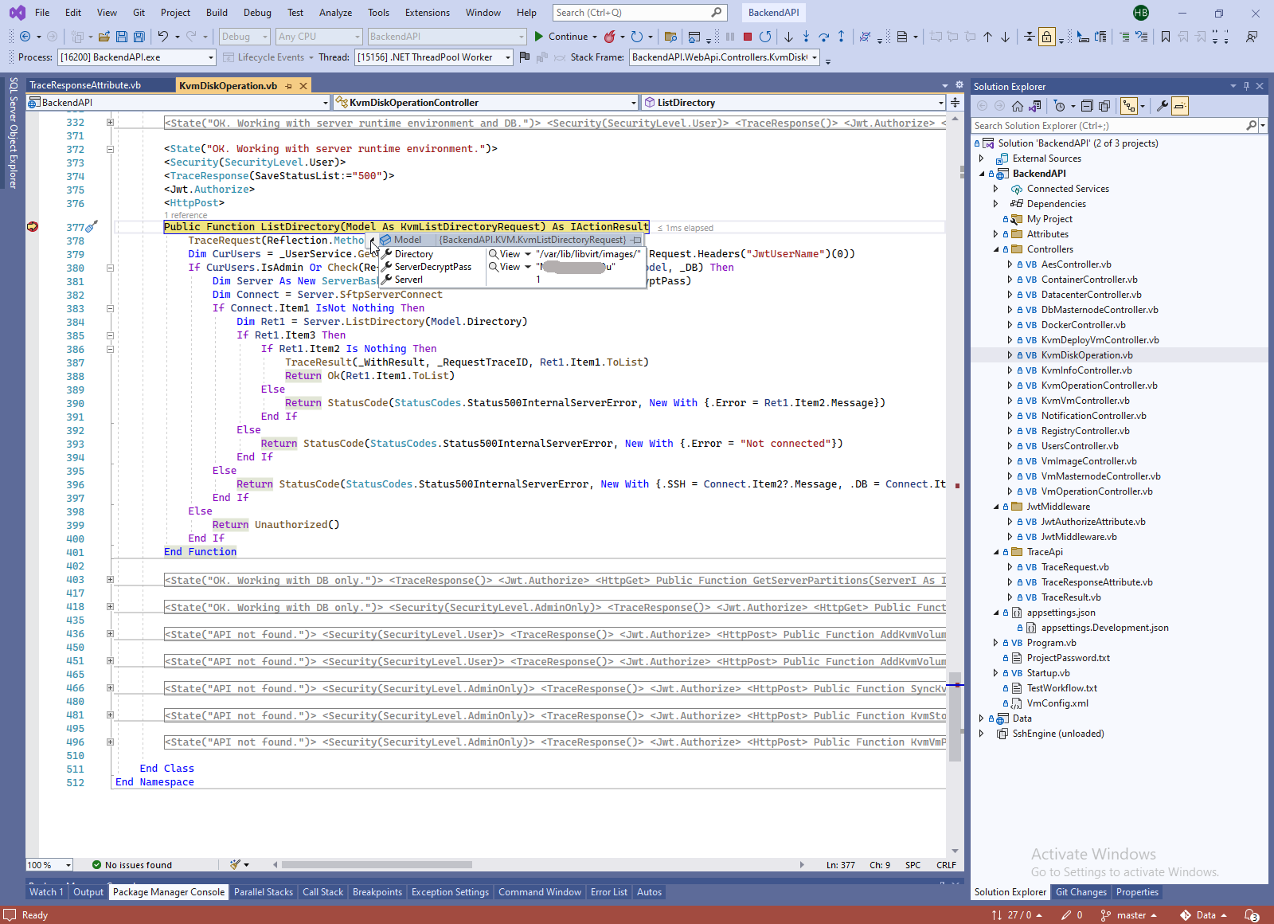Click the Solution Explorer Home icon
Screen dimensions: 1274x924
pyautogui.click(x=1017, y=106)
